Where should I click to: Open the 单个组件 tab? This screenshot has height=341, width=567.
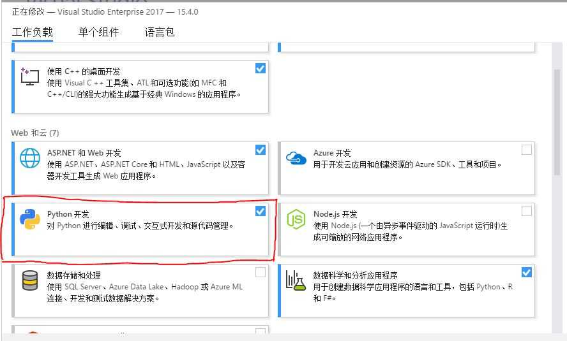point(98,32)
